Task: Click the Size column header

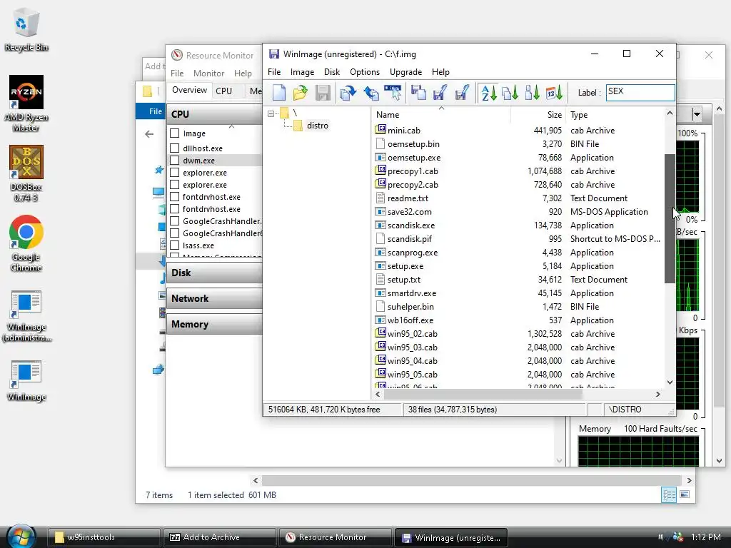Action: point(538,115)
